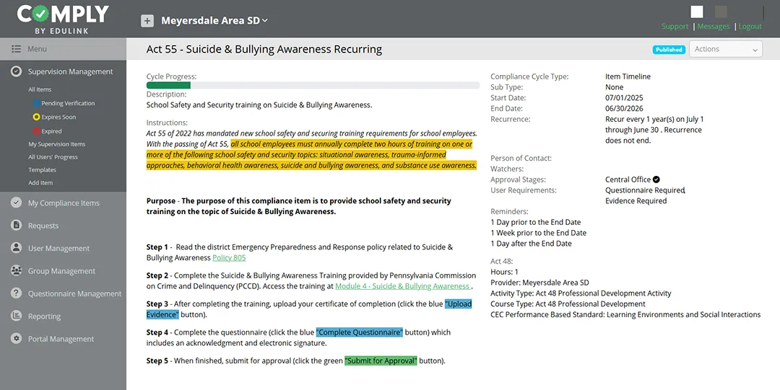Click the User Management person icon
780x390 pixels.
(16, 248)
